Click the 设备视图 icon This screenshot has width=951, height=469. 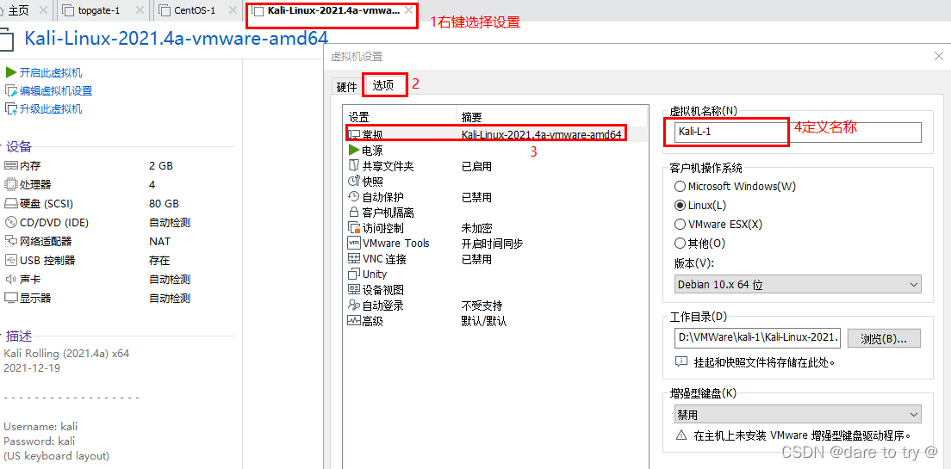point(354,290)
